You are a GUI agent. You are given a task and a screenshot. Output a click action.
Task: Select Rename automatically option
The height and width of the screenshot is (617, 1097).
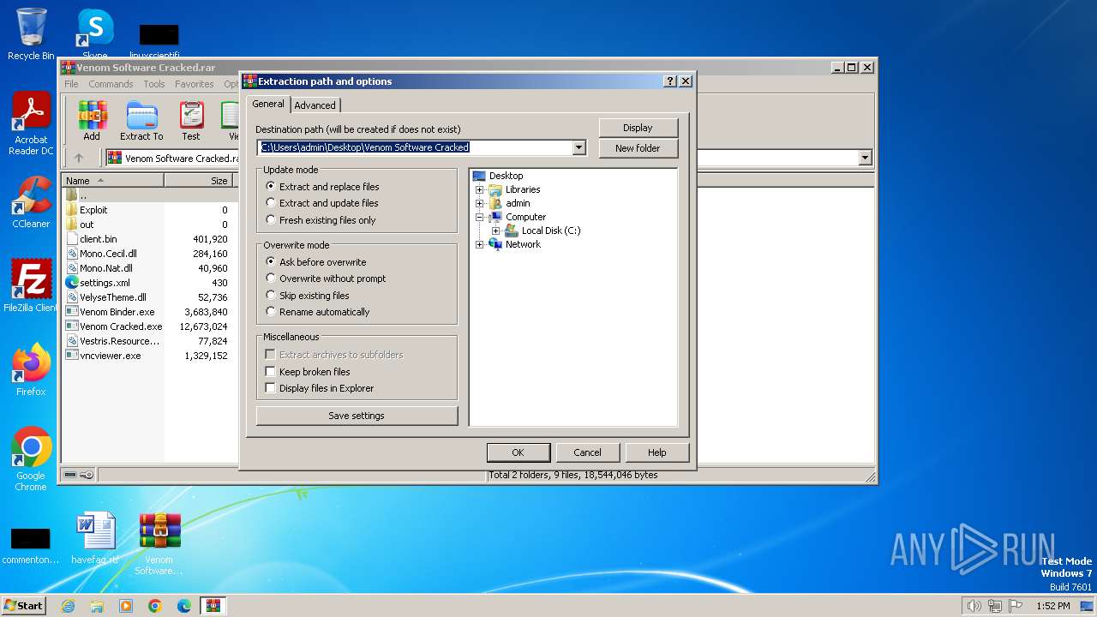click(317, 312)
